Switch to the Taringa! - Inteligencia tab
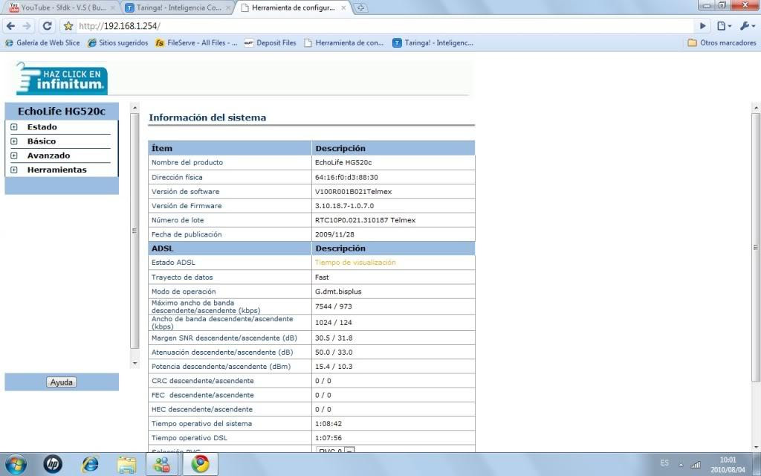 [x=178, y=7]
